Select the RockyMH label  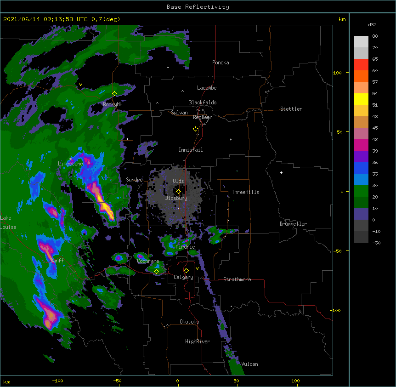(113, 104)
